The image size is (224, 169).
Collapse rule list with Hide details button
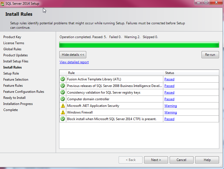pos(73,55)
